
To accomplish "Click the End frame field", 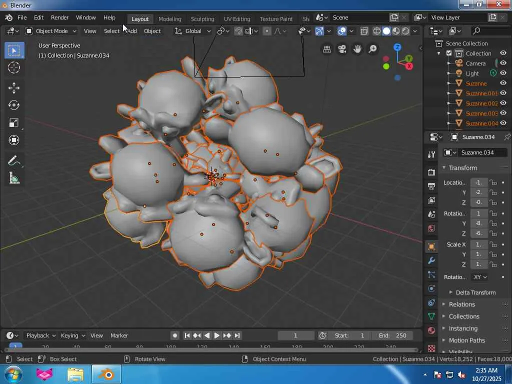I will pos(393,335).
